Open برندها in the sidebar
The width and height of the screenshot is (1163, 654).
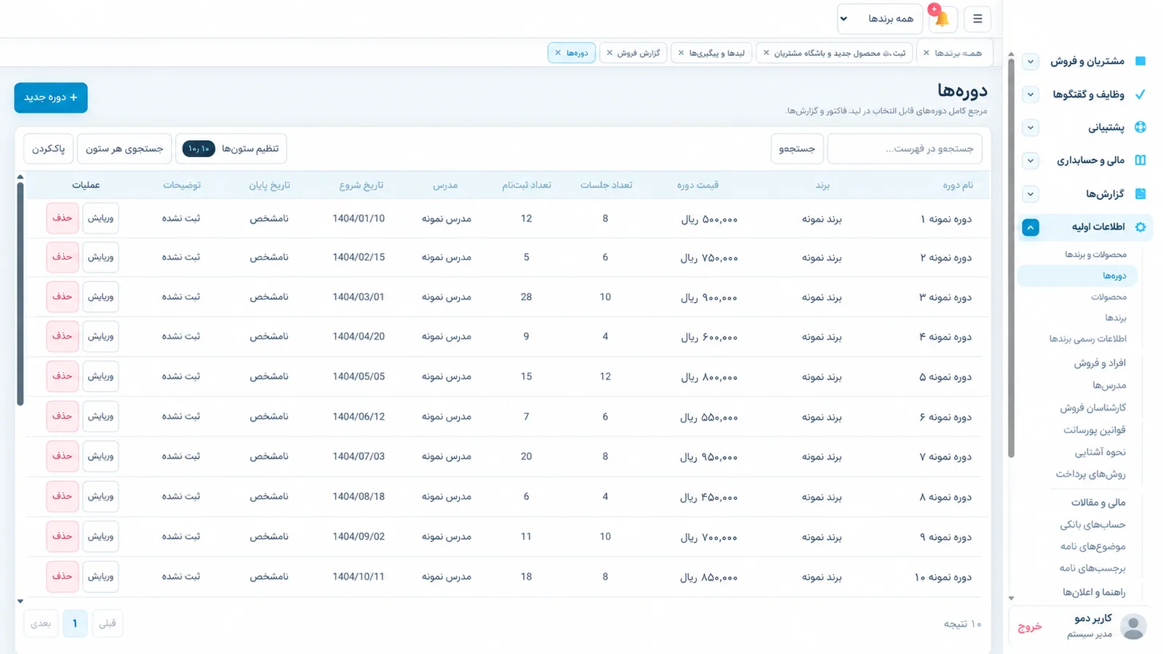[1116, 318]
